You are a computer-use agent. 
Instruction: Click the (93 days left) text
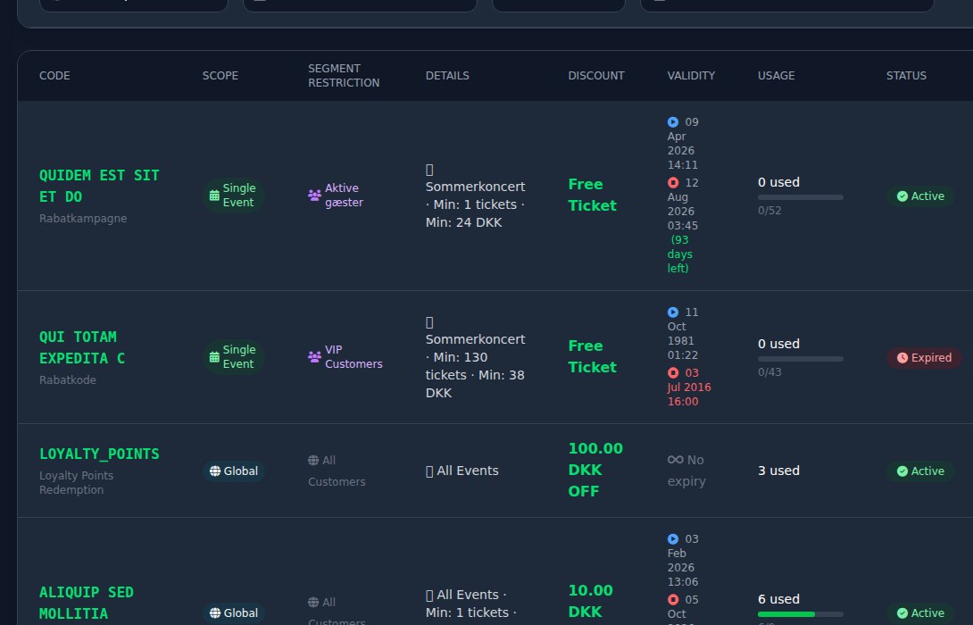click(x=680, y=254)
